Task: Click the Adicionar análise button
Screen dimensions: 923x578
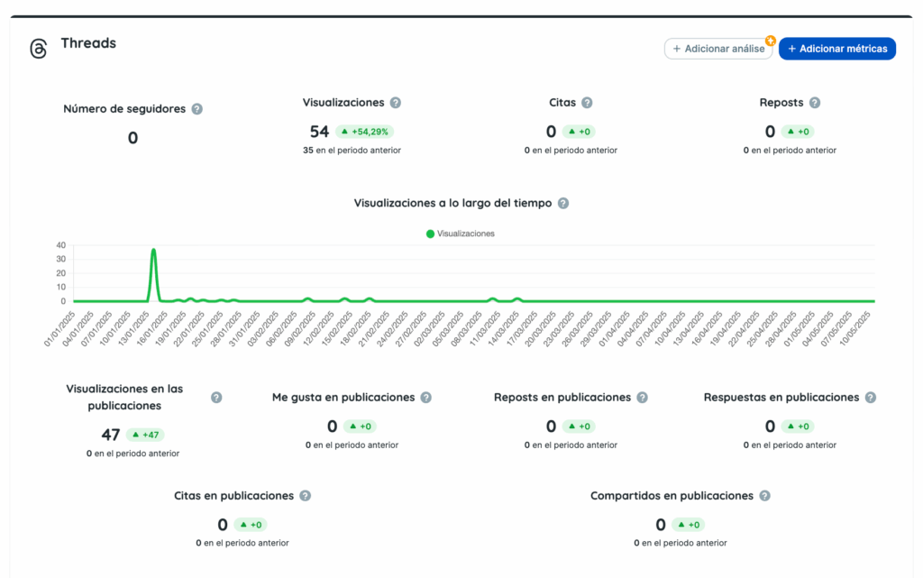Action: (717, 49)
